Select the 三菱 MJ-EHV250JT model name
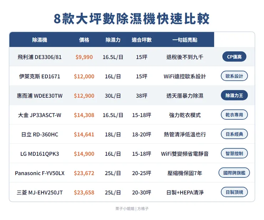Viewport: 264px width, 220px height. click(40, 193)
